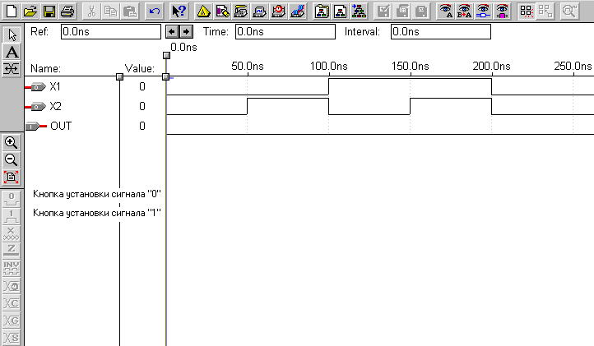The image size is (594, 346).
Task: Select the Text tool letter A
Action: [x=12, y=52]
